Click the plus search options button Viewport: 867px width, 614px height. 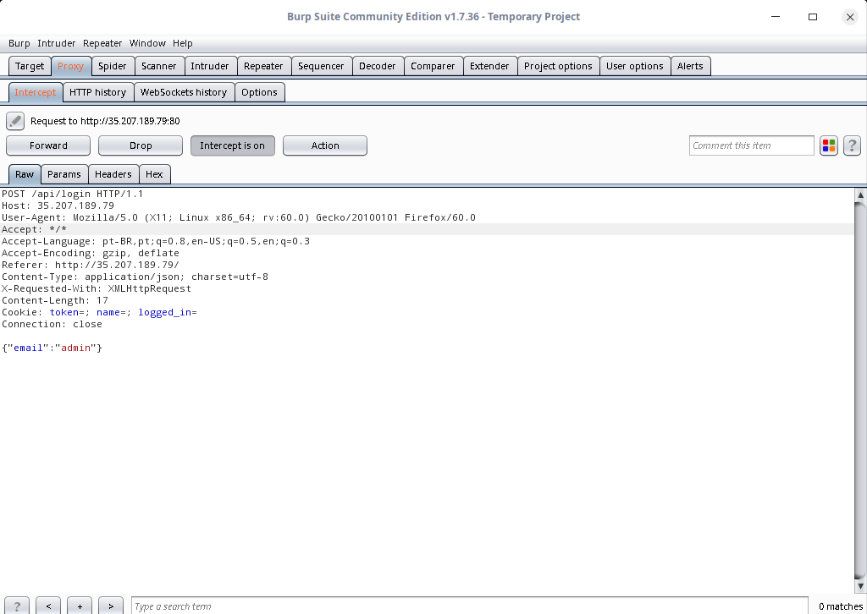[80, 606]
